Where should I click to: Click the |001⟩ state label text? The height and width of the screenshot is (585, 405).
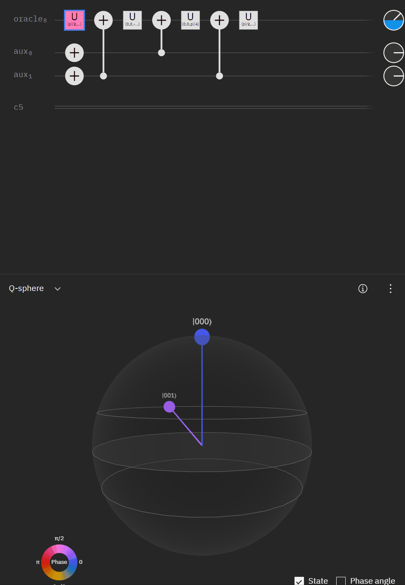[x=169, y=396]
